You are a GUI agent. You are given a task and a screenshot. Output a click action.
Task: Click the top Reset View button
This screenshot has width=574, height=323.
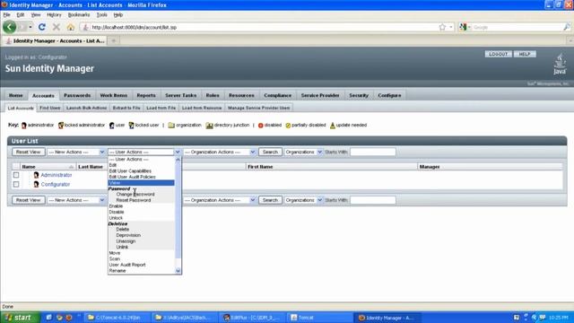[x=28, y=152]
